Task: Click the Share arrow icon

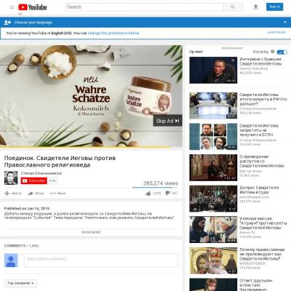Action: 31,194
